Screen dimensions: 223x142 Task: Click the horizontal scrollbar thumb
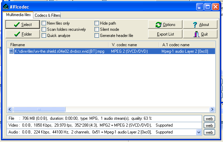39,109
